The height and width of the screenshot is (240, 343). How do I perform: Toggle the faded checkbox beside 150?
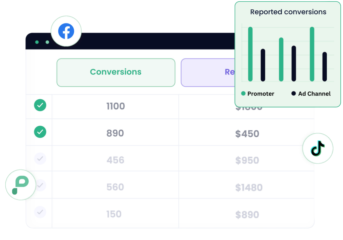pyautogui.click(x=40, y=212)
